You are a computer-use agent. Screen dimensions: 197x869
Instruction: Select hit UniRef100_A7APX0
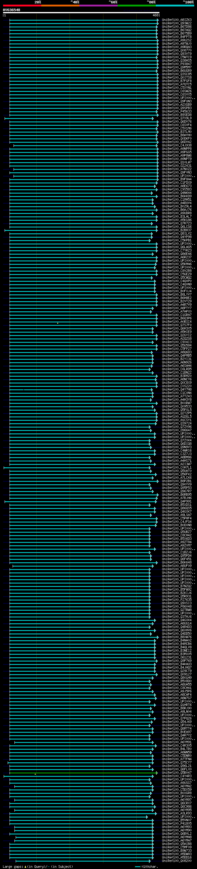(x=177, y=312)
